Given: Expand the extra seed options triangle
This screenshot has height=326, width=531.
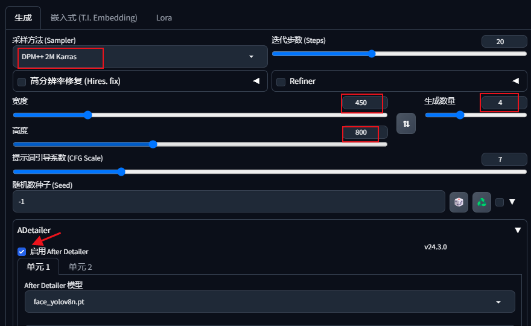Looking at the screenshot, I should (x=512, y=202).
